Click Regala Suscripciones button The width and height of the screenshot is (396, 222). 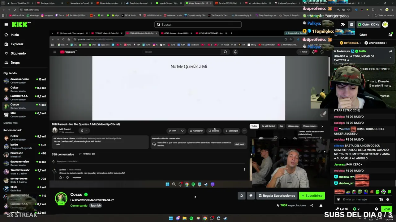[x=277, y=195]
